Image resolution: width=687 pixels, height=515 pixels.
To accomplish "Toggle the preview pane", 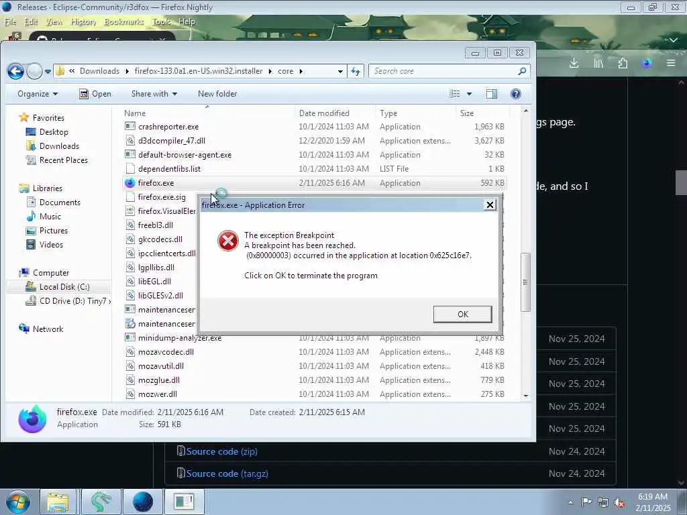I will point(492,94).
